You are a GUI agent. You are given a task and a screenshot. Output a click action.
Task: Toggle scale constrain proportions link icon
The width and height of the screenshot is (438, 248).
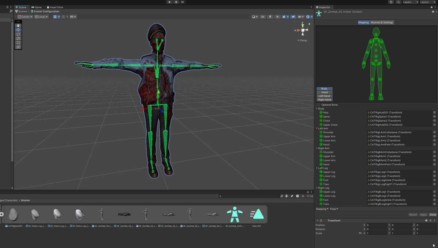tap(360, 233)
